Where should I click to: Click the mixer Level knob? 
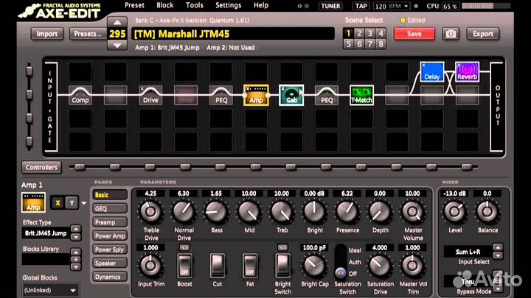tap(455, 211)
